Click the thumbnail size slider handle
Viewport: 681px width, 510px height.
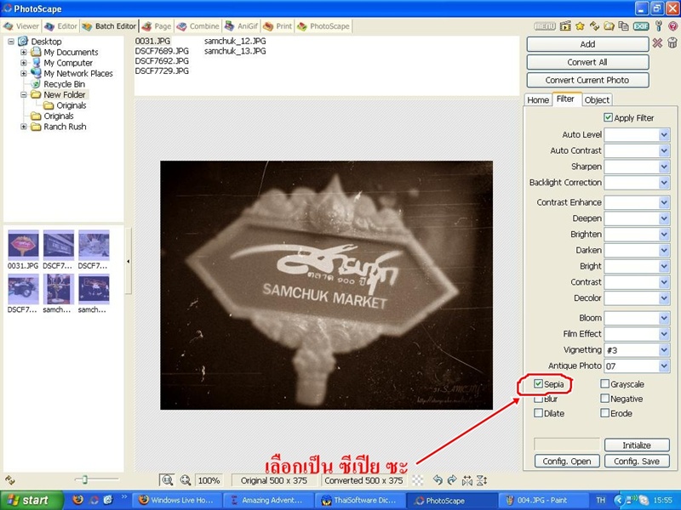(84, 479)
